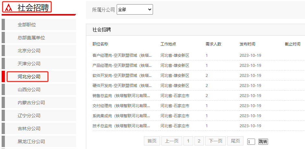Open the 软件开发岗-空天联盟领域 job posting
The image size is (305, 149).
122,76
